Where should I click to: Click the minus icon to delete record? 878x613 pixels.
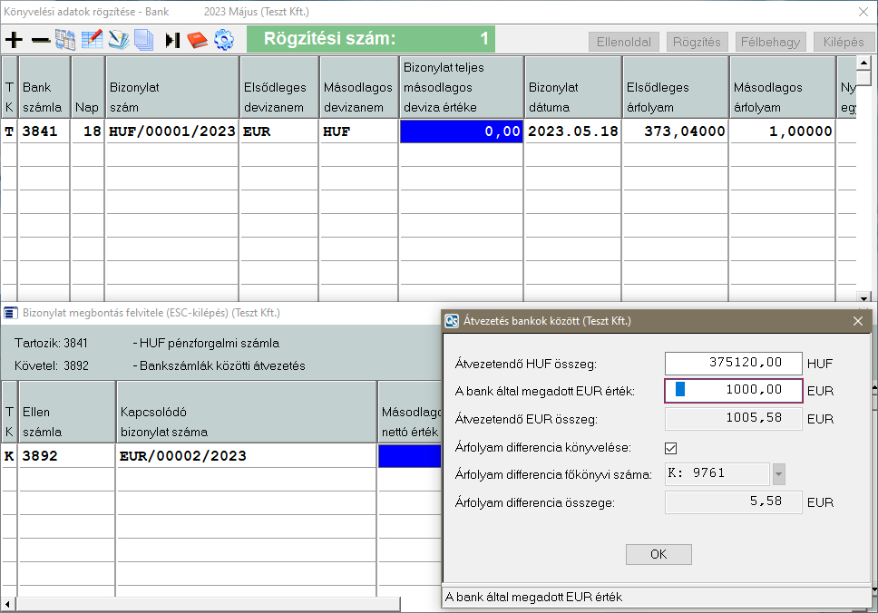(40, 40)
